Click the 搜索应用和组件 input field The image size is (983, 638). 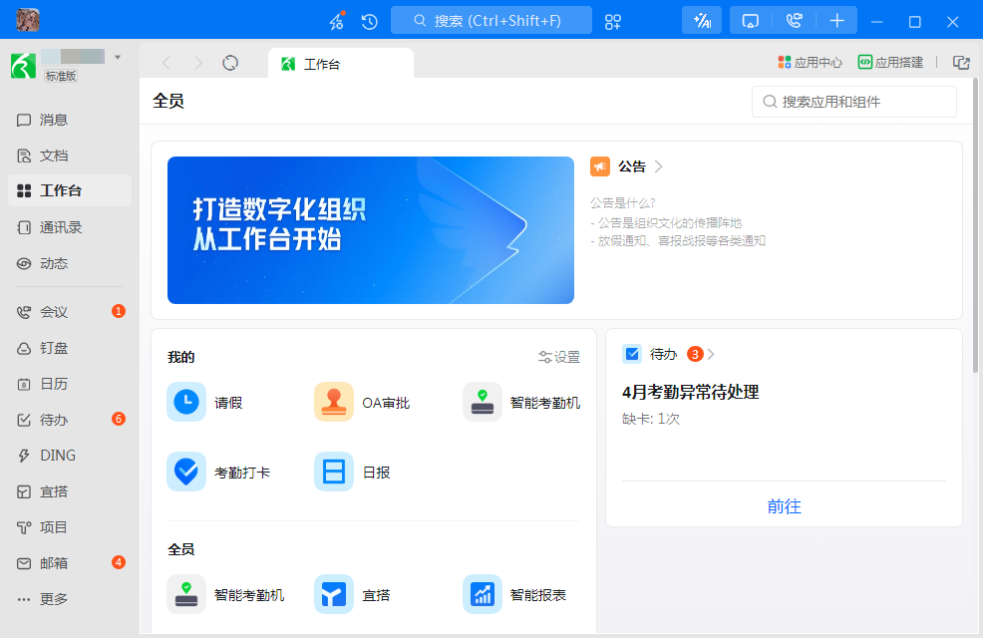[x=853, y=101]
